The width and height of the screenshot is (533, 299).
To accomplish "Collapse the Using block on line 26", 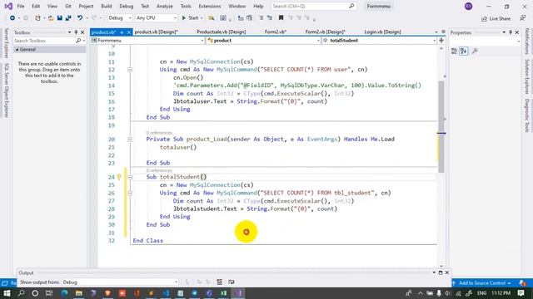I will [x=130, y=193].
